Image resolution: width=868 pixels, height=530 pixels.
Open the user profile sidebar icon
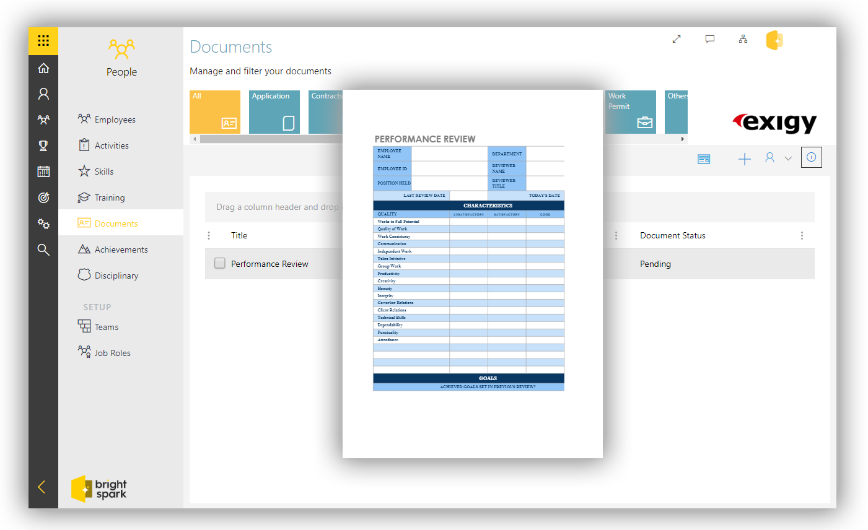coord(43,93)
